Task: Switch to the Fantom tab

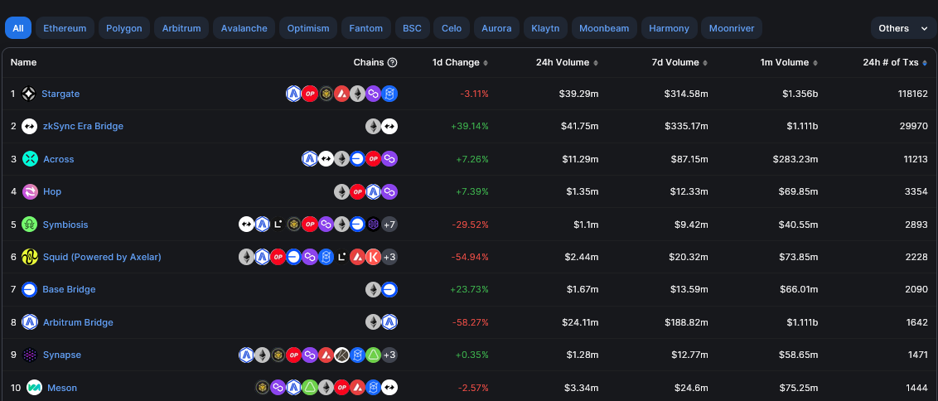Action: (366, 28)
